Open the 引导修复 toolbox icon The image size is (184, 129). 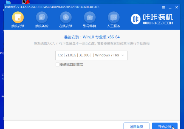[x=89, y=18]
